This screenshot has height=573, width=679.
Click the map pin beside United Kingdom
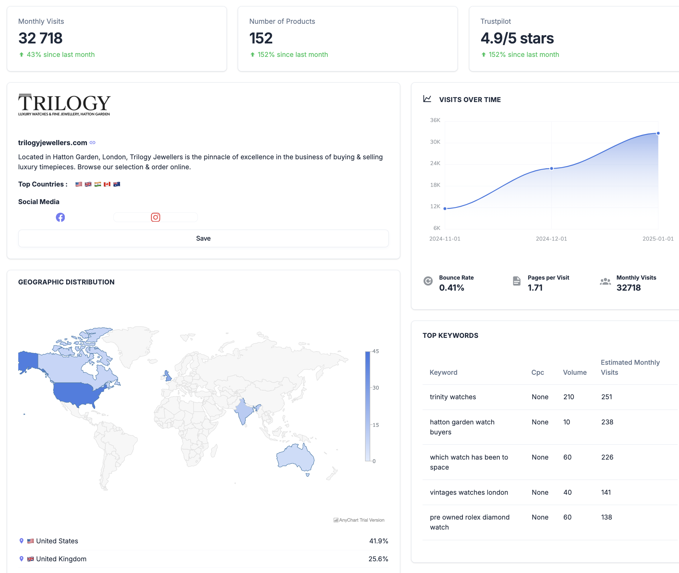pos(21,559)
